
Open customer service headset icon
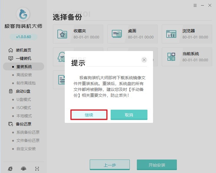pos(24,169)
